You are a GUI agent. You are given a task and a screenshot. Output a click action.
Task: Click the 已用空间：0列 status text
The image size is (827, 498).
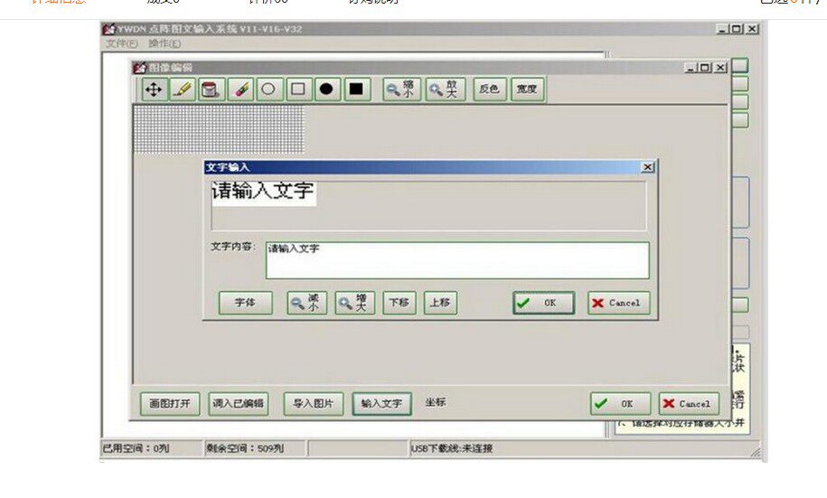[136, 448]
